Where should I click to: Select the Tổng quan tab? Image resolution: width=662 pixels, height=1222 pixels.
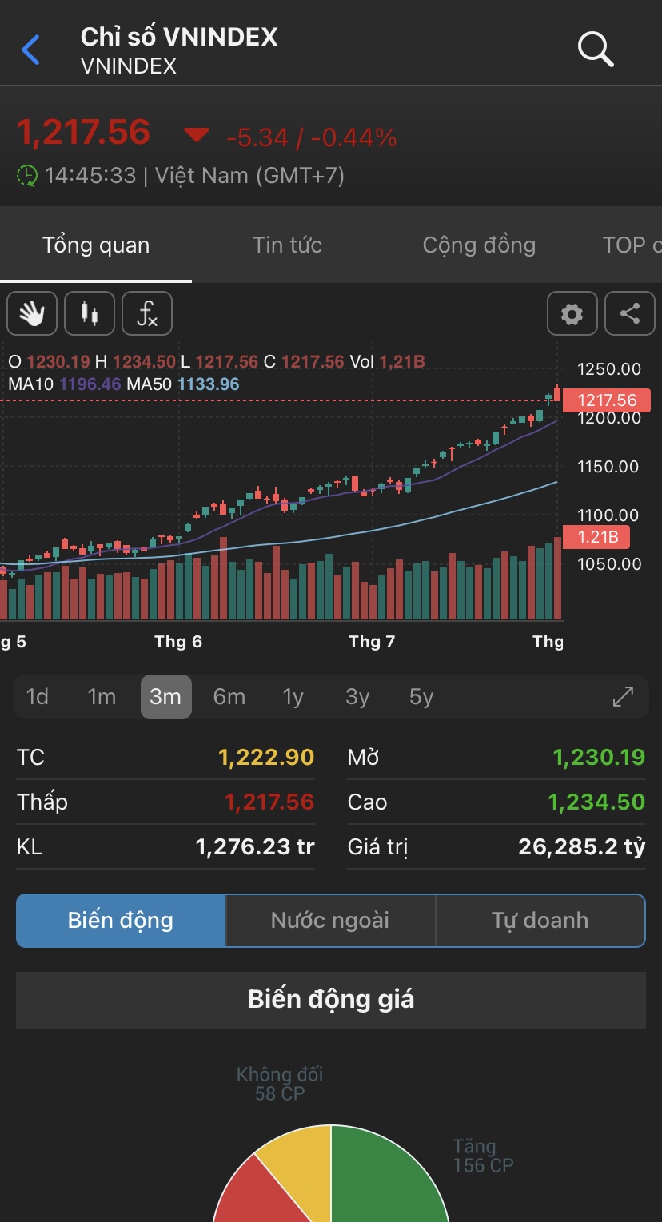coord(96,245)
